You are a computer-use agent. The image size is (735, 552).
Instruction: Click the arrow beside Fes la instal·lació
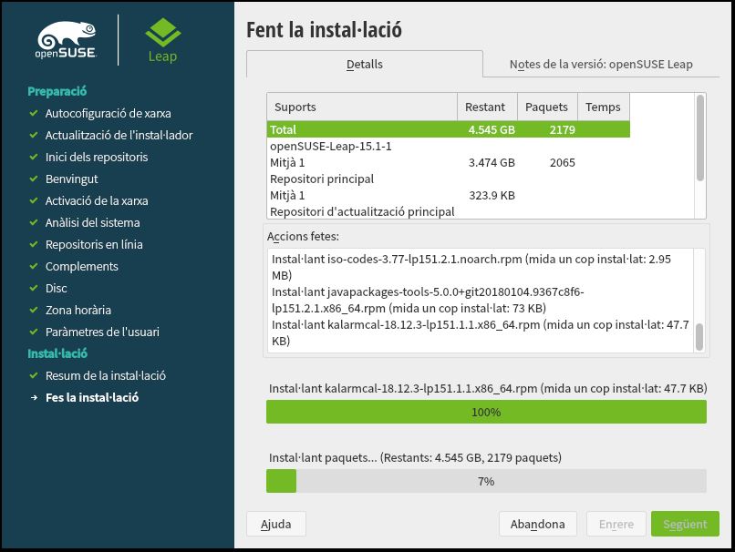pos(34,398)
